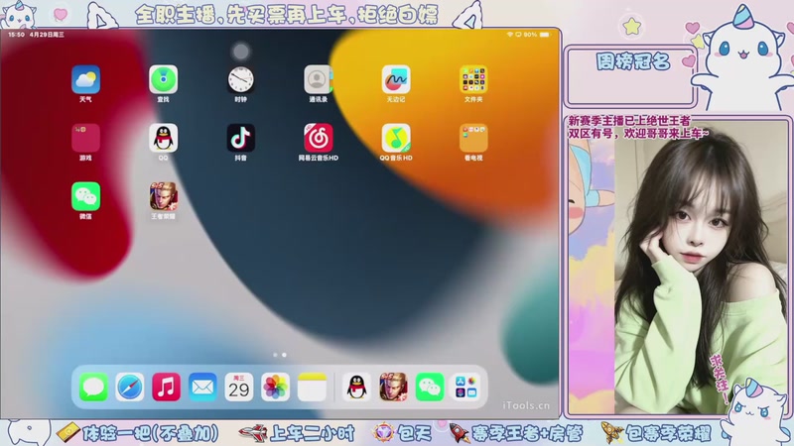Open NetEase Cloud Music HD (网易云音乐HD)
The width and height of the screenshot is (794, 446).
pyautogui.click(x=318, y=138)
